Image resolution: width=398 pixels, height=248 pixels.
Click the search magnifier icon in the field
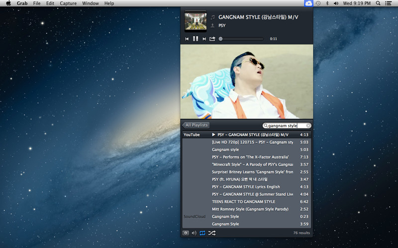point(266,125)
